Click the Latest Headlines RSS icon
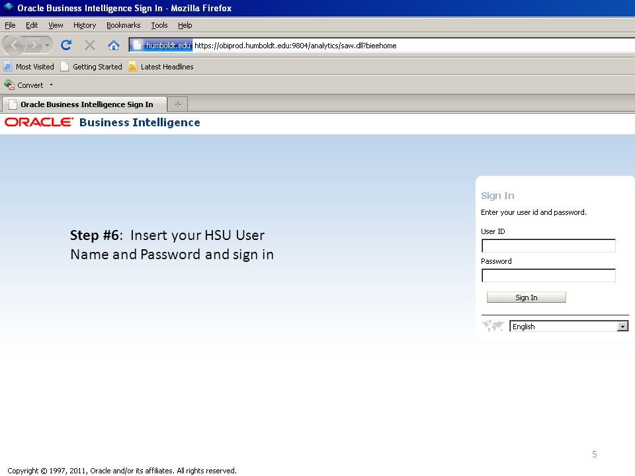 point(132,66)
